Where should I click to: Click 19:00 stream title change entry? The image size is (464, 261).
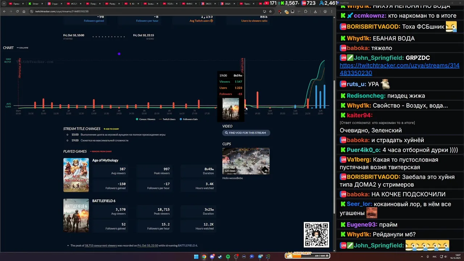click(x=100, y=140)
